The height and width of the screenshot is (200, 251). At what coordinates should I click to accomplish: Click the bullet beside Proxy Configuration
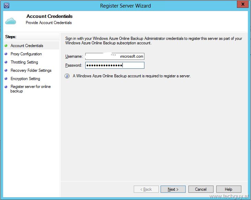(x=6, y=54)
